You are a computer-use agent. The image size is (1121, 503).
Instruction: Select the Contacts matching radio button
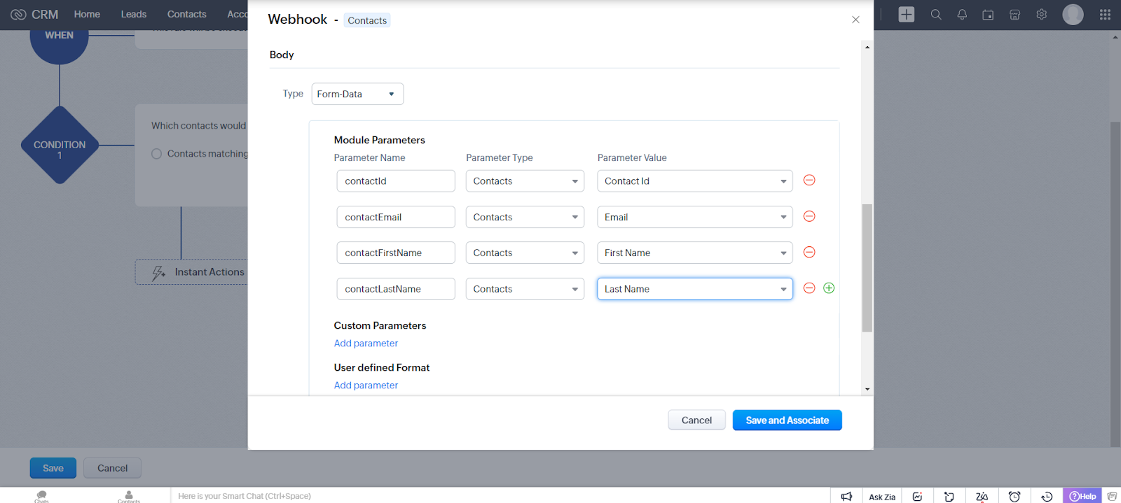pyautogui.click(x=157, y=154)
